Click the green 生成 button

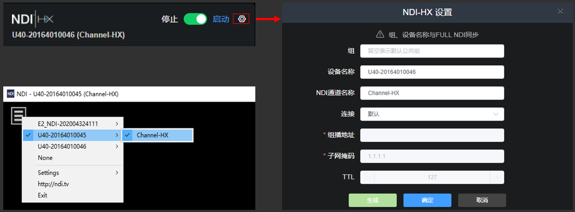pyautogui.click(x=373, y=200)
